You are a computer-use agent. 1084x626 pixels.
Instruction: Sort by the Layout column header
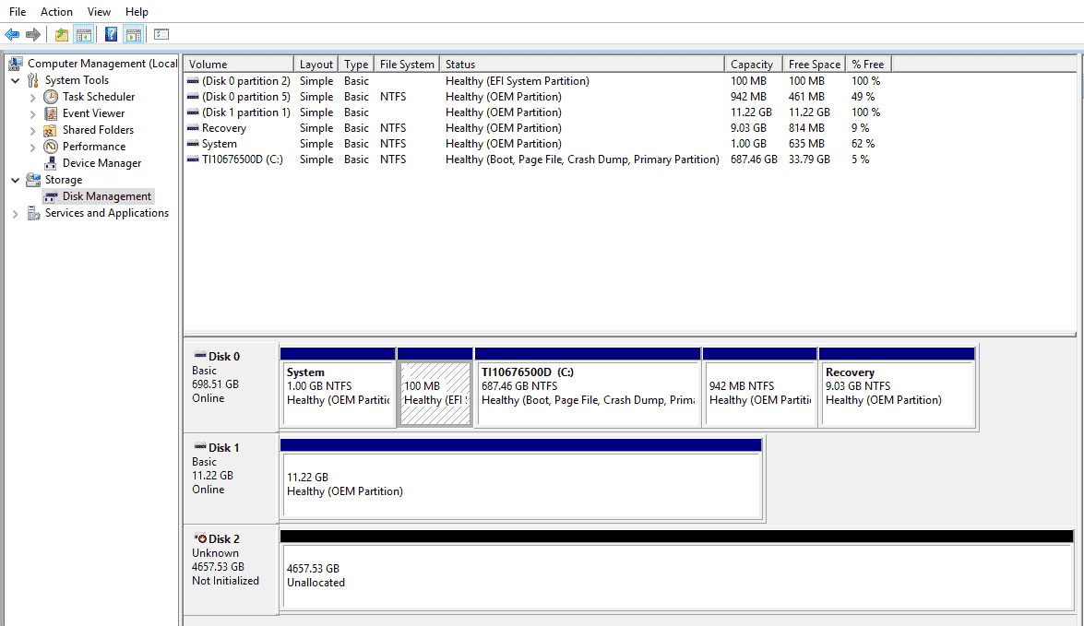pos(316,65)
